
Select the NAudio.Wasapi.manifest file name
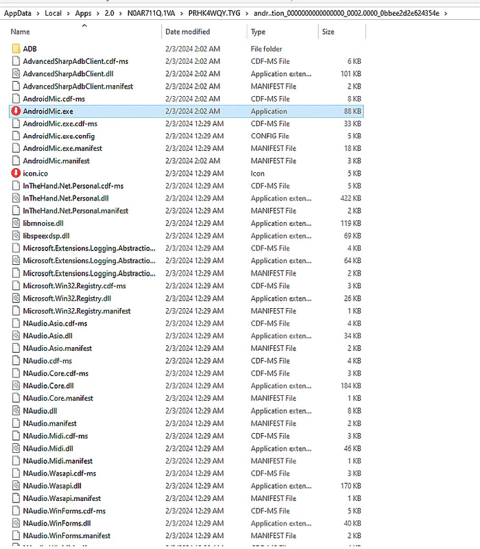coord(62,498)
